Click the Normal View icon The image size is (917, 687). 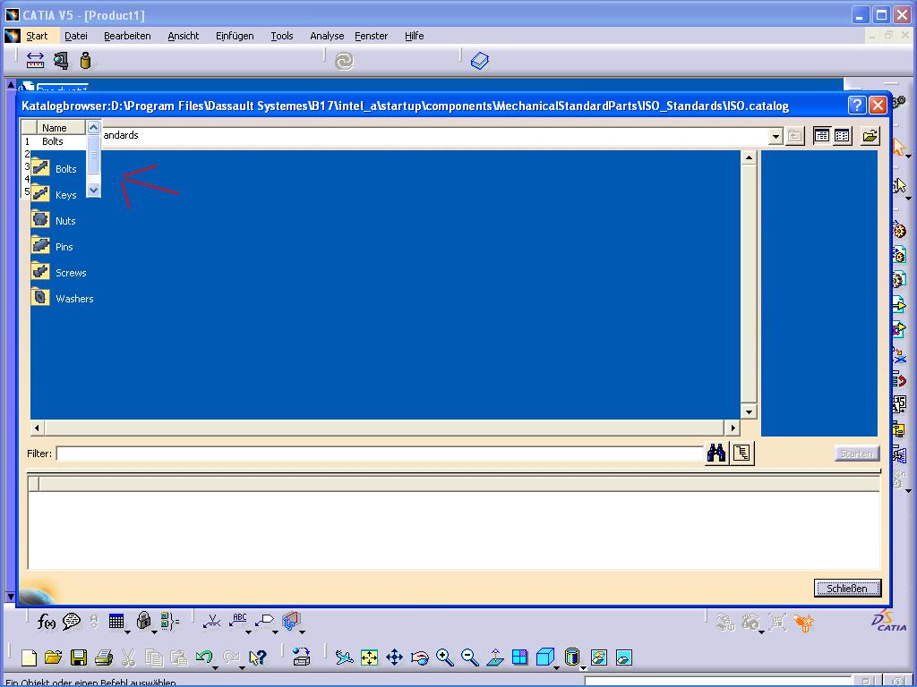point(495,657)
